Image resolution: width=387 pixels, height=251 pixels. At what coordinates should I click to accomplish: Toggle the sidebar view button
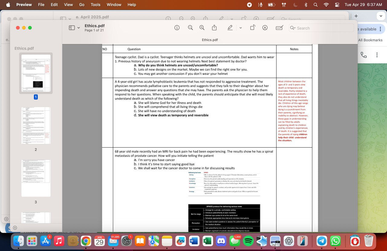[72, 28]
